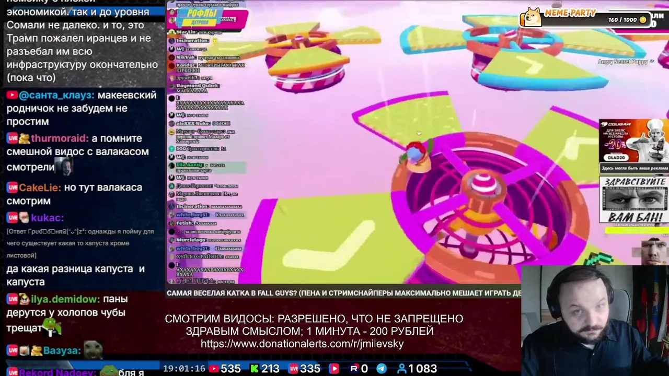Click the YouTube viewer count icon in status bar

point(213,369)
